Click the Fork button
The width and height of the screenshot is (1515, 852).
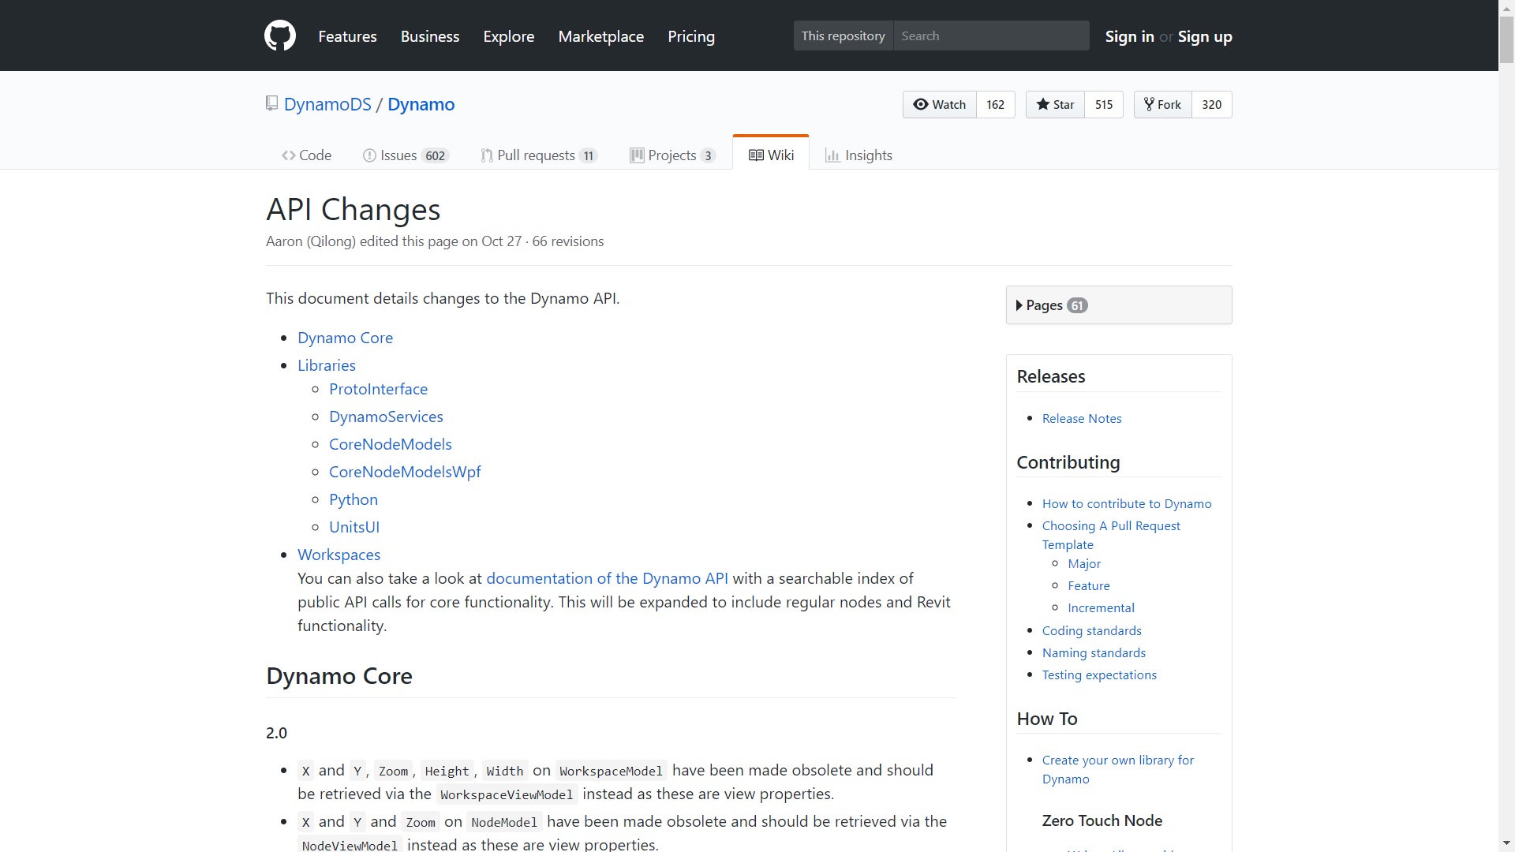click(1163, 104)
